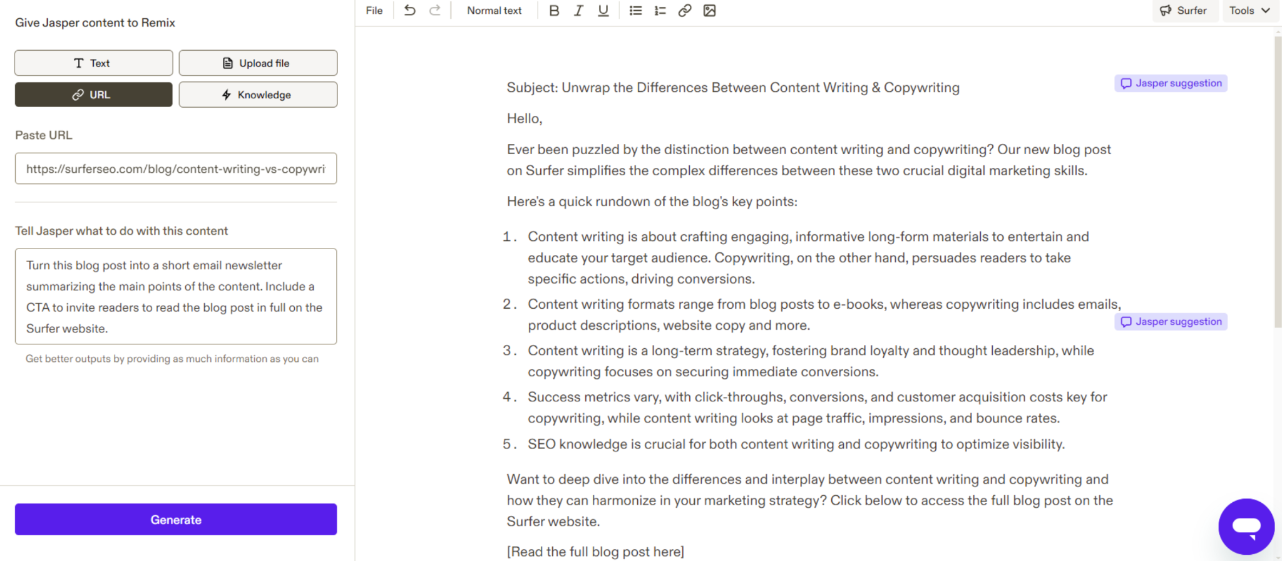Expand the Tools dropdown
The width and height of the screenshot is (1282, 561).
[1249, 11]
